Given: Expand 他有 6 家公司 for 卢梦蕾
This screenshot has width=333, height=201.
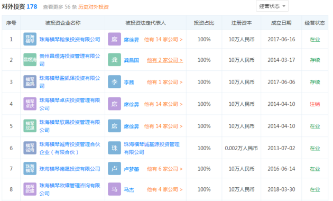Looking at the screenshot, I should pyautogui.click(x=165, y=169).
